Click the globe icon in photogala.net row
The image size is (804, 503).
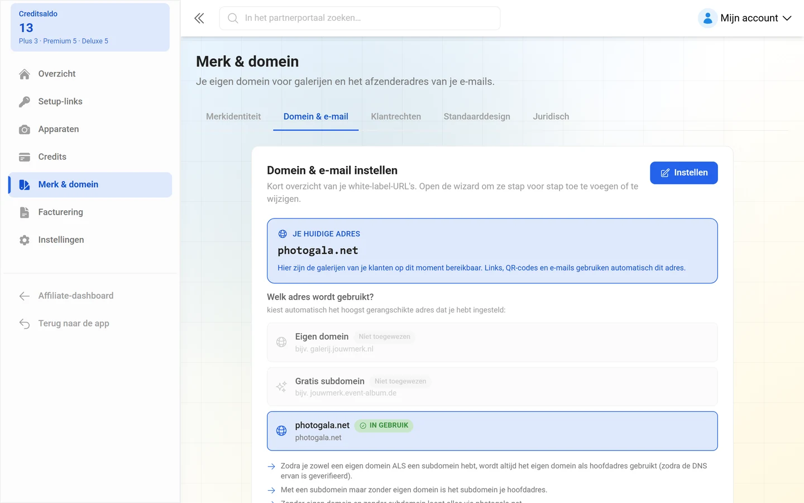pyautogui.click(x=281, y=431)
